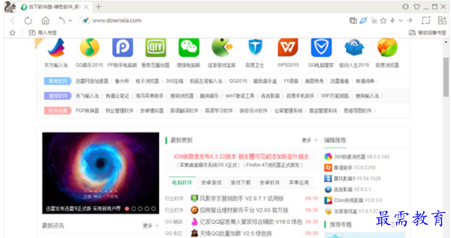Click the pink 软件合集 category tag
451x238 pixels.
coord(58,111)
